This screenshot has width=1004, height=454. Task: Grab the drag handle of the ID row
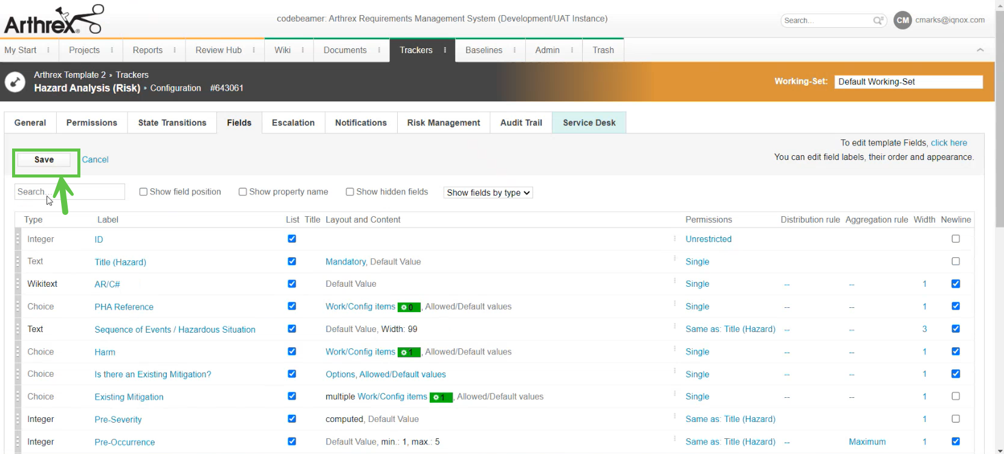18,239
